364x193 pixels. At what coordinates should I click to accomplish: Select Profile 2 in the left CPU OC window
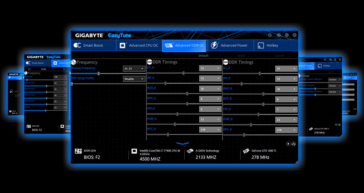64,69
